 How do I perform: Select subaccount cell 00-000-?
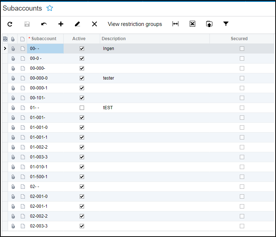[x=45, y=68]
